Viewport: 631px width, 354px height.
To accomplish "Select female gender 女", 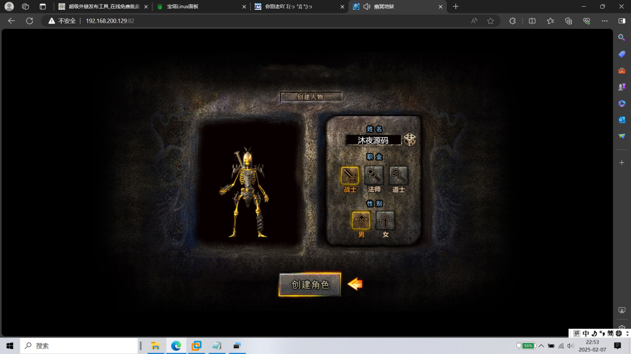I will (385, 221).
